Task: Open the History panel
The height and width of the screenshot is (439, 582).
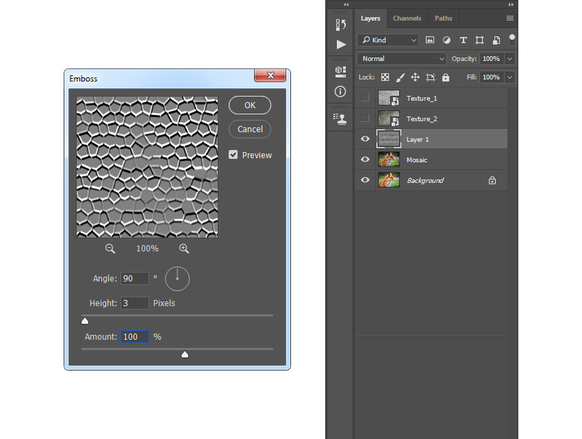Action: [340, 24]
